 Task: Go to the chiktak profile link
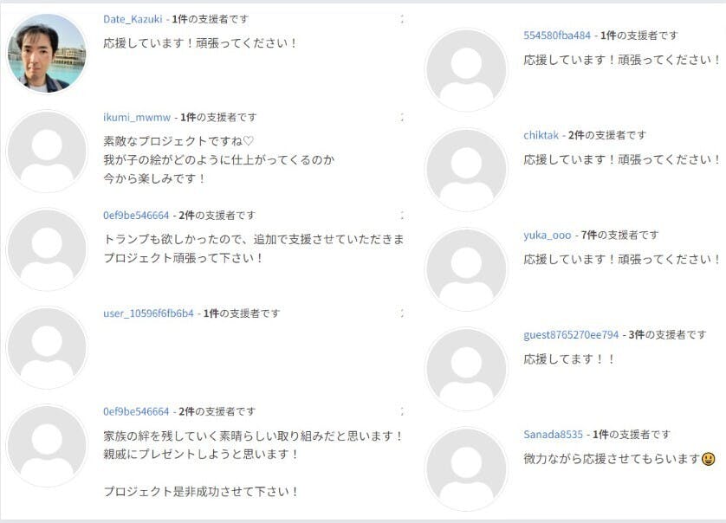(x=541, y=135)
